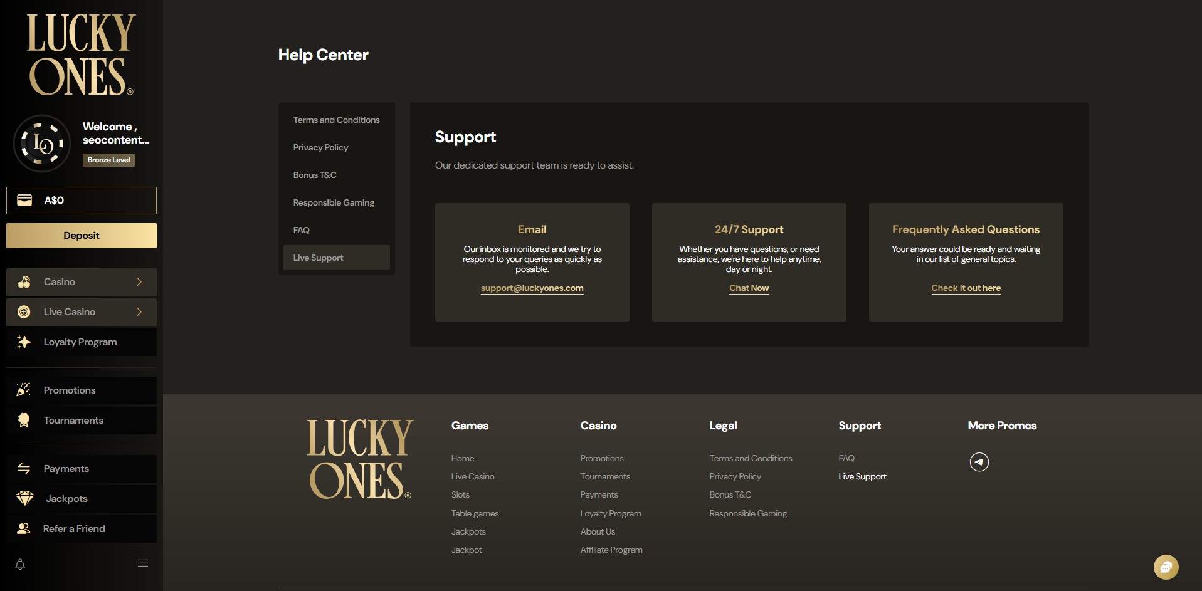Click footer Bonus T&C link
Screen dimensions: 1202x591
coord(730,494)
